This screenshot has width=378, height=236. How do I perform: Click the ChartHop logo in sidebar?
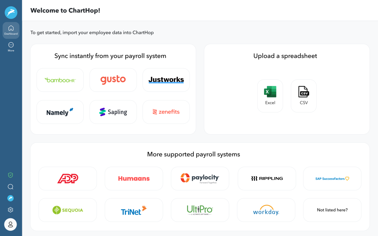pos(11,12)
